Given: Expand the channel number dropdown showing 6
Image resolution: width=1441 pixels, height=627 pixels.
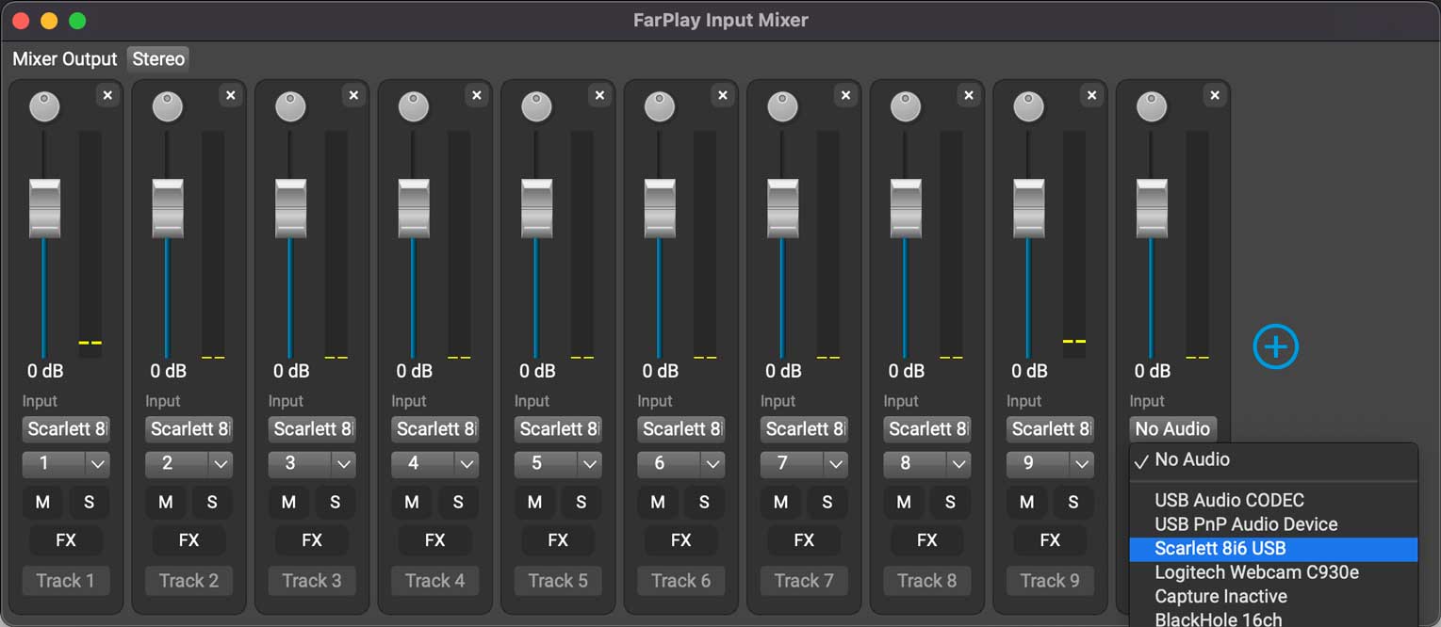Looking at the screenshot, I should [x=680, y=464].
